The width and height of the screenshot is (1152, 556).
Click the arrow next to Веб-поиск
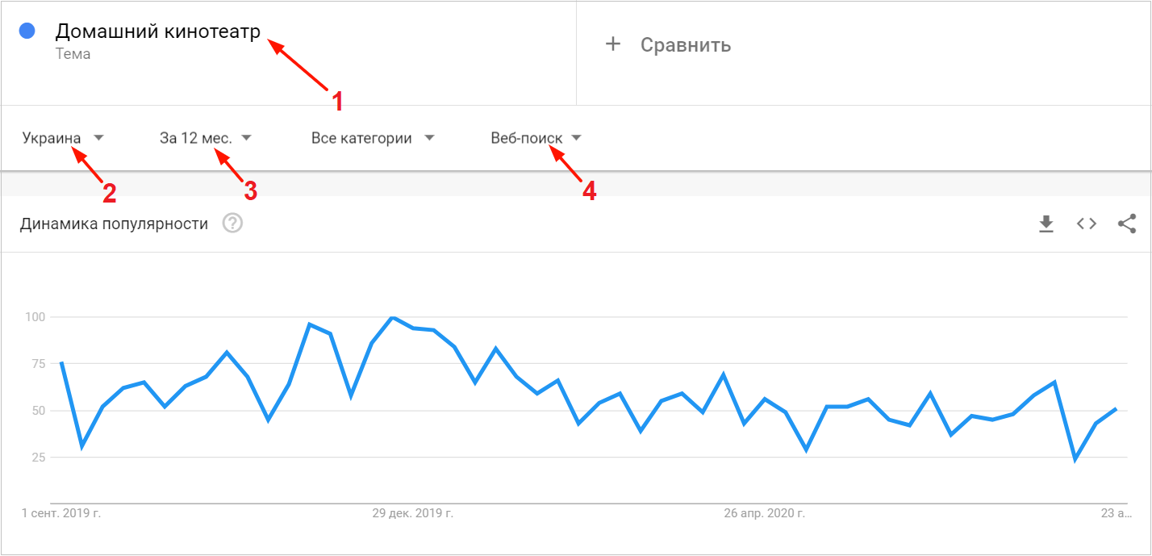pos(575,138)
